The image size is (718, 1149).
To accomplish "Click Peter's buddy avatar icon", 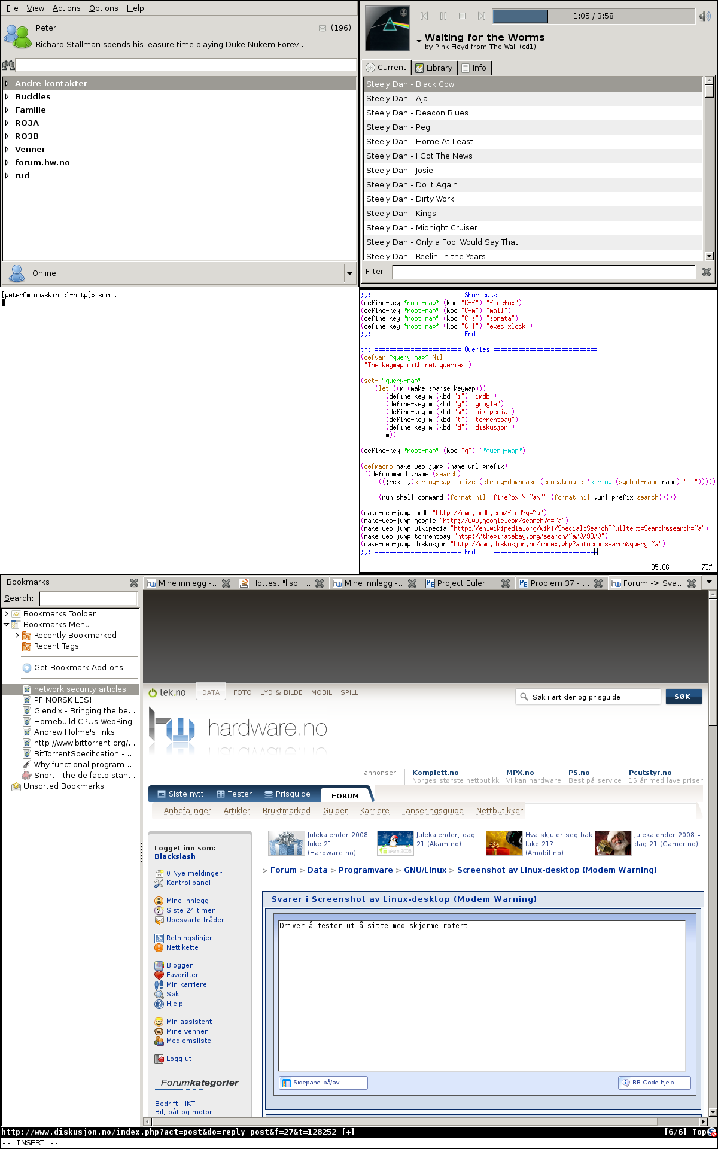I will (17, 37).
